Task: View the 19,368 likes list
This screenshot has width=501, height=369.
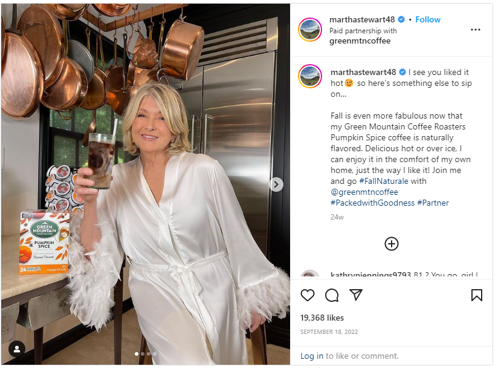Action: click(322, 317)
